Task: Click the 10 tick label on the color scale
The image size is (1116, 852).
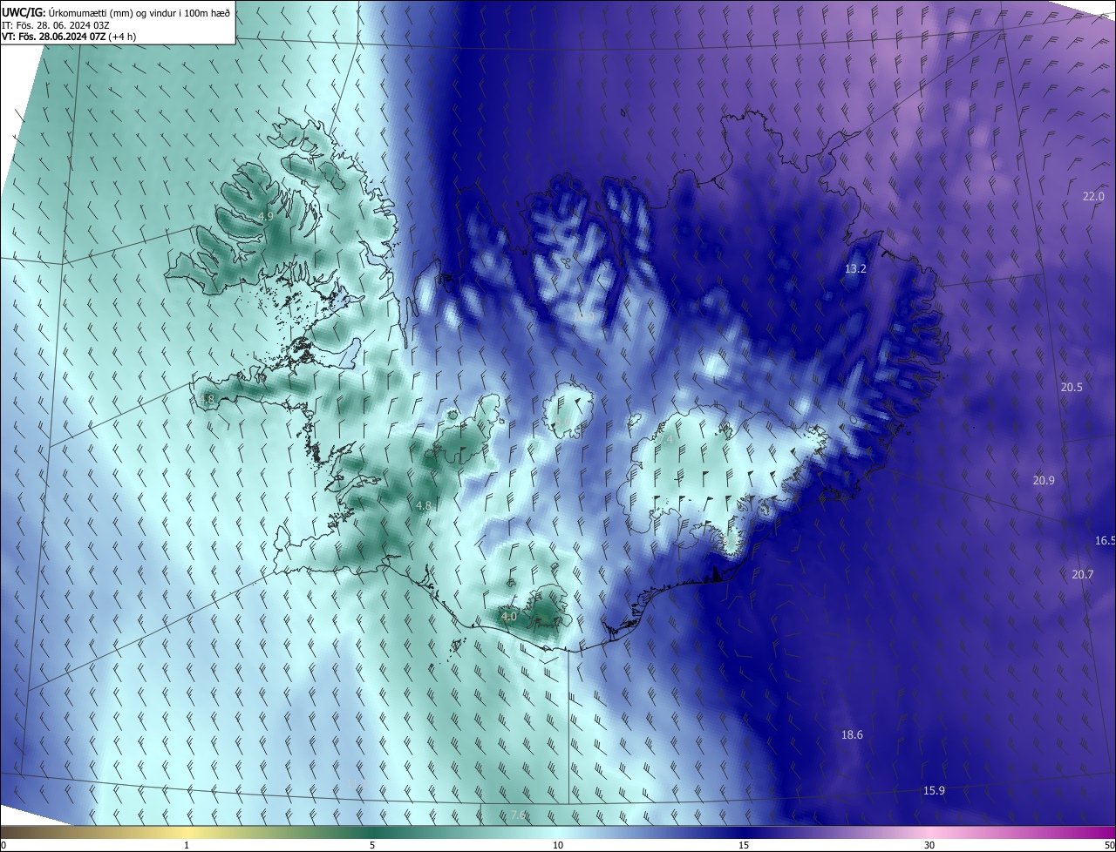Action: pos(558,845)
